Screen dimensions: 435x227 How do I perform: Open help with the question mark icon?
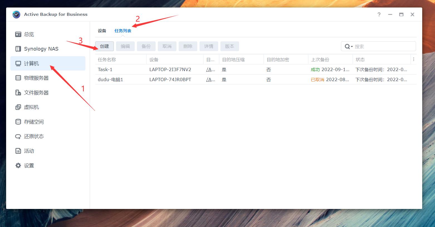379,14
